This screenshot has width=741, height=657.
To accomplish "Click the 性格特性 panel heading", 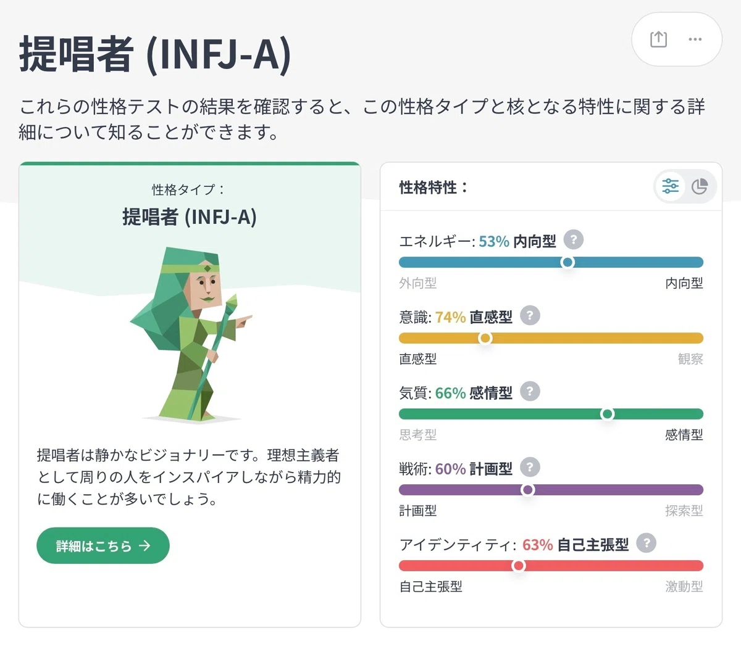I will [433, 187].
